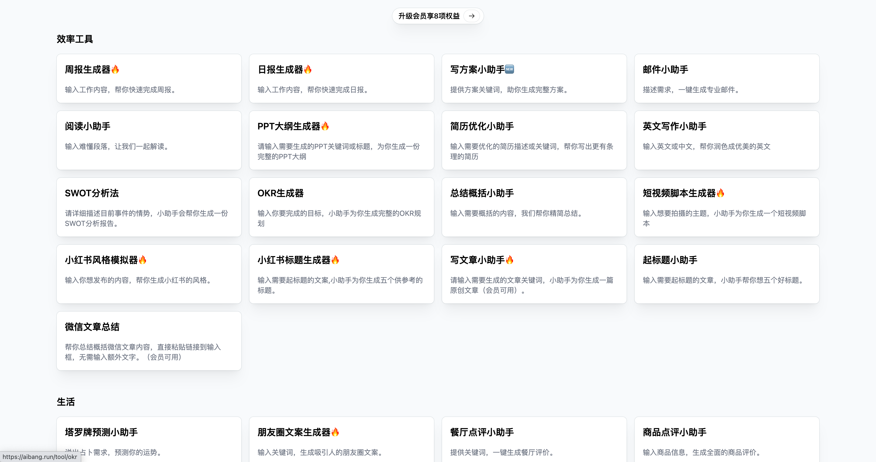Open the 简历优化小助手 card
Screen dimensions: 876x462
point(534,140)
